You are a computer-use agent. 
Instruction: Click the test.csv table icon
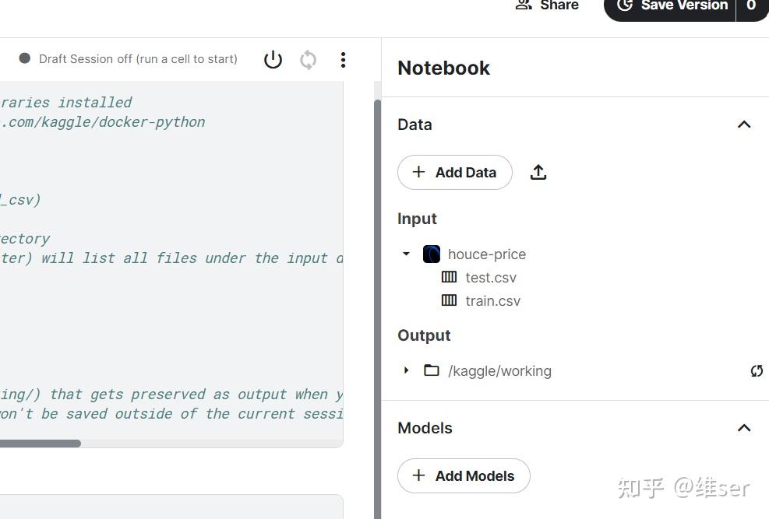pyautogui.click(x=450, y=277)
